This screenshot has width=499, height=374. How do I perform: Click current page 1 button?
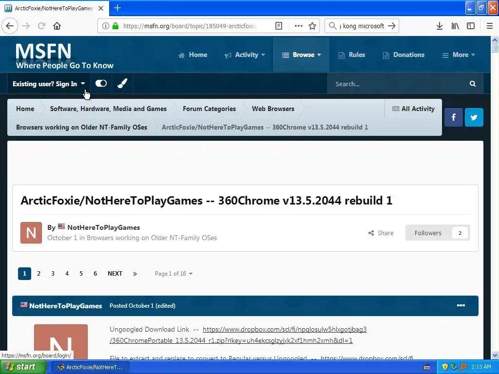[x=24, y=274]
